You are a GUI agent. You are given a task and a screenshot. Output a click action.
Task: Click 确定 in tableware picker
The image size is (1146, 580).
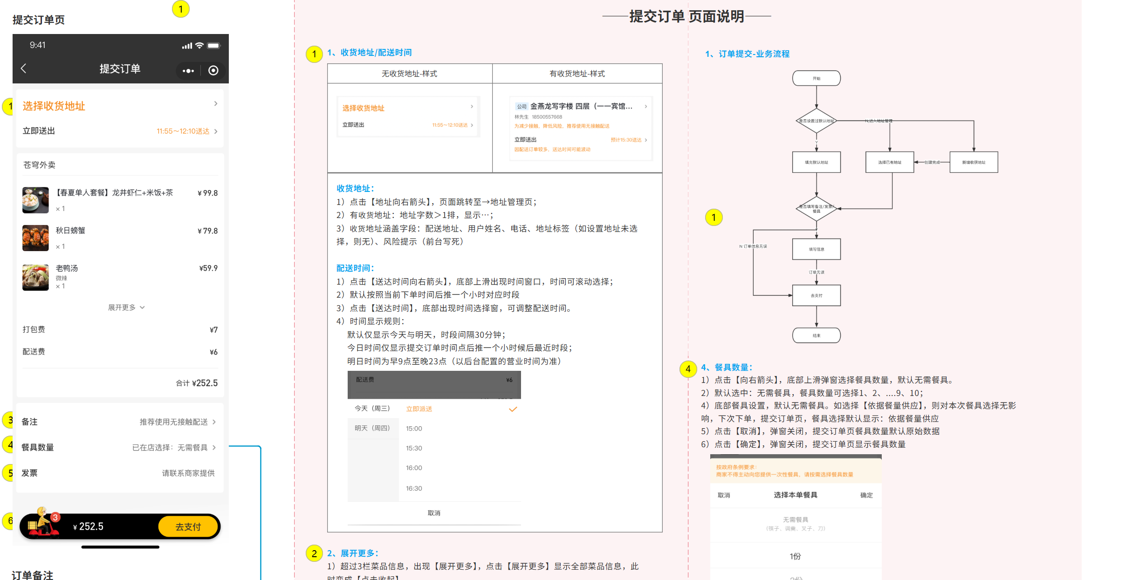click(866, 495)
